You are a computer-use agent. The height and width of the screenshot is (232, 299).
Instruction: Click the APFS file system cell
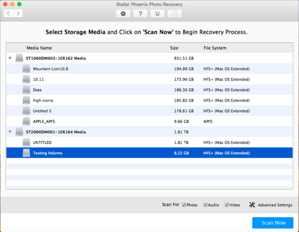(x=208, y=121)
